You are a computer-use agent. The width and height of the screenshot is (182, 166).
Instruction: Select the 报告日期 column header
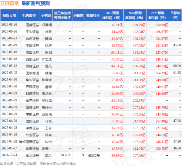click(x=9, y=15)
